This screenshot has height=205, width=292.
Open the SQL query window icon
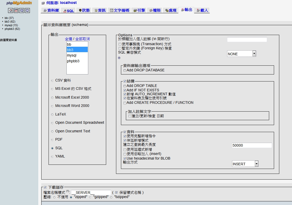click(16, 11)
